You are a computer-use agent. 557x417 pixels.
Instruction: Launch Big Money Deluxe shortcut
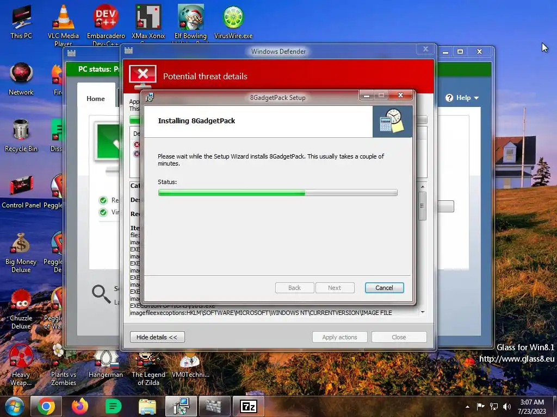21,252
